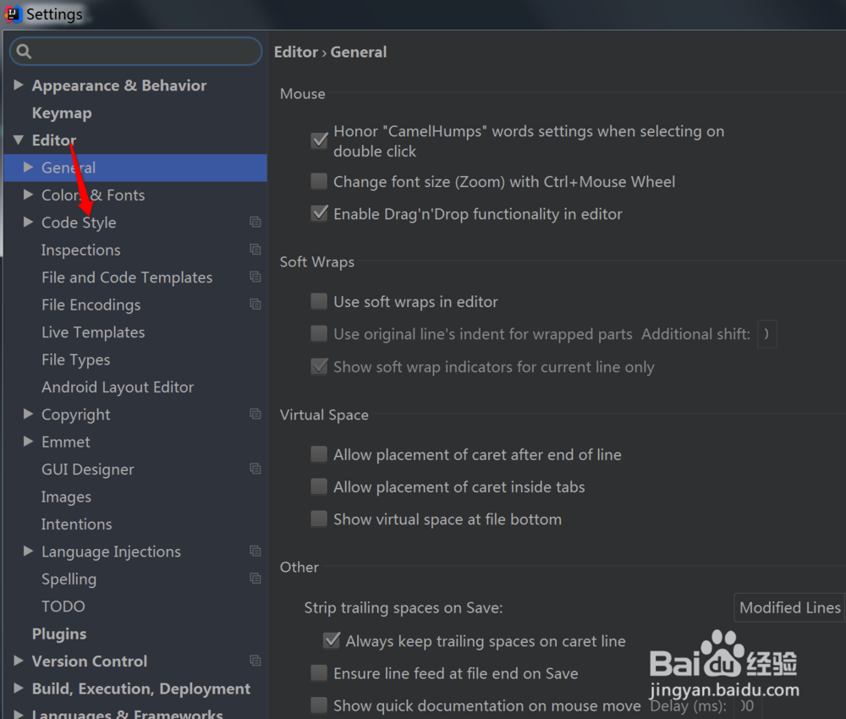Click the project-level icon beside Inspections
This screenshot has width=846, height=719.
[255, 250]
